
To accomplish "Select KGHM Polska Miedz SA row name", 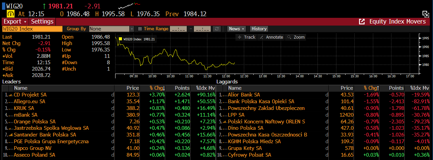I will [x=254, y=142].
